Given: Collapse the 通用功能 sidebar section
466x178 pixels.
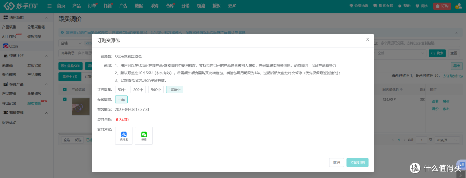Looking at the screenshot, I should [46, 18].
